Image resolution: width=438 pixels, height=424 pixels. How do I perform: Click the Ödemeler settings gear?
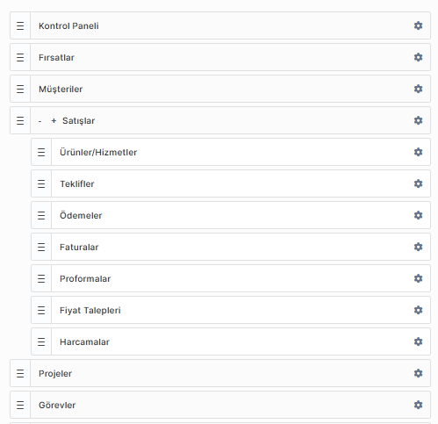pos(418,215)
